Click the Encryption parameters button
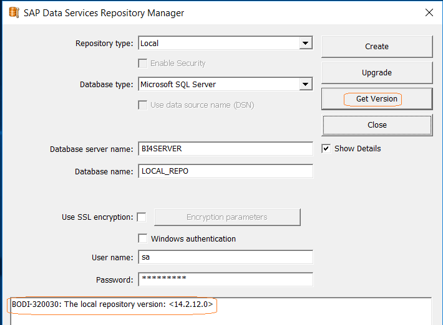 (227, 217)
